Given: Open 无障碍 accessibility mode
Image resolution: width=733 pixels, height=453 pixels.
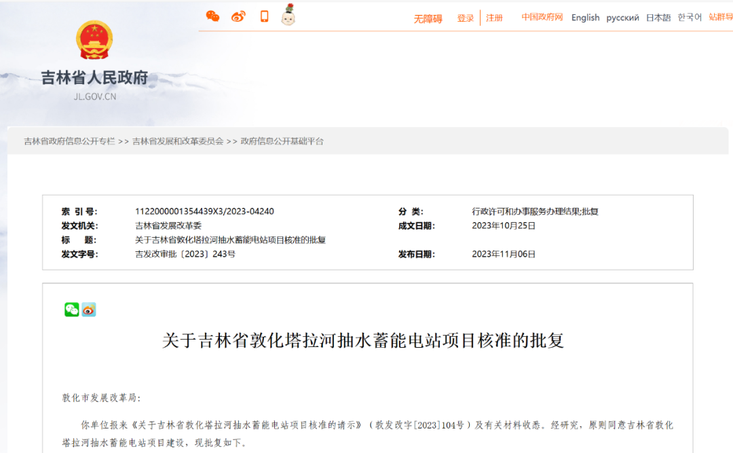Looking at the screenshot, I should pyautogui.click(x=428, y=18).
